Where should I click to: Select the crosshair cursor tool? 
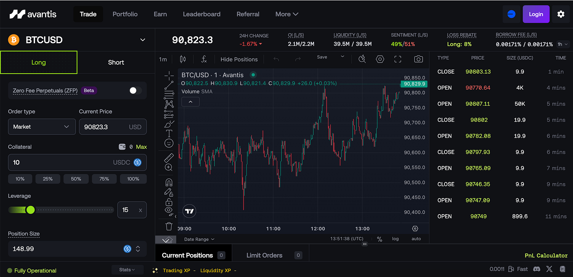click(x=169, y=75)
